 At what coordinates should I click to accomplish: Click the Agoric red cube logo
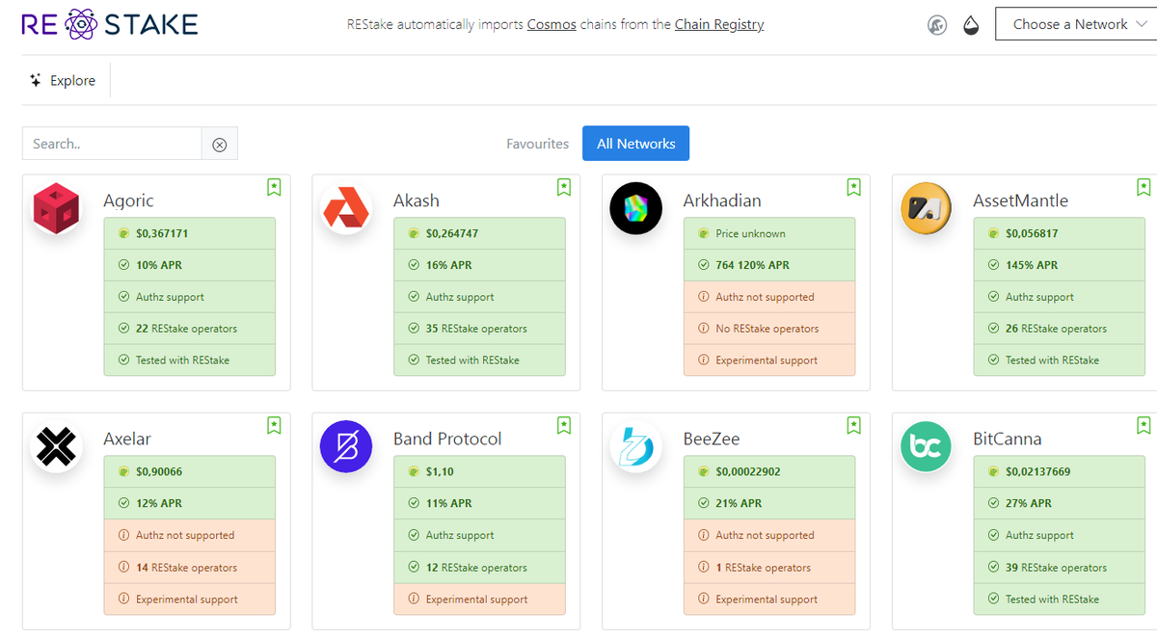click(x=57, y=208)
